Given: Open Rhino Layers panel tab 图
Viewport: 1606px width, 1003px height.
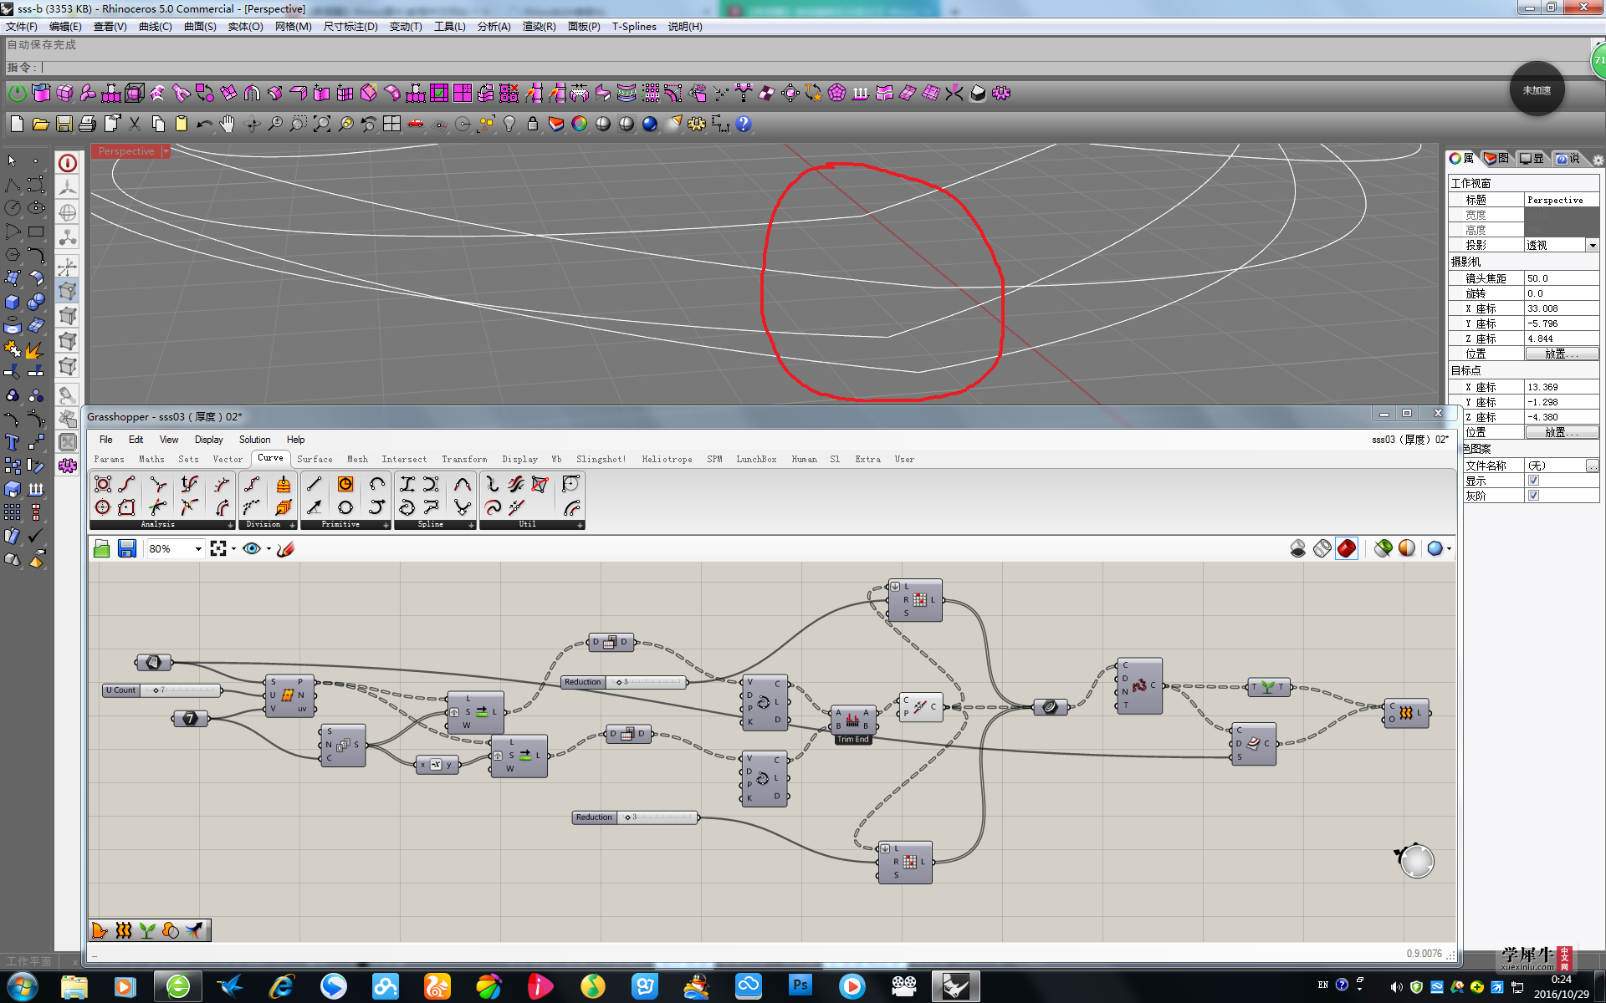Looking at the screenshot, I should tap(1496, 159).
